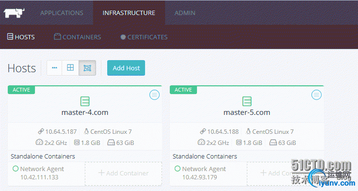Open the Applications menu
This screenshot has width=358, height=191.
pyautogui.click(x=62, y=13)
